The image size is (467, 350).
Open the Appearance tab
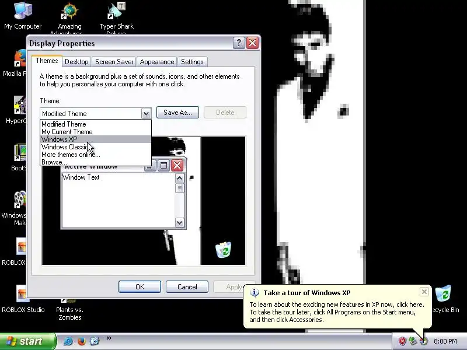click(157, 62)
